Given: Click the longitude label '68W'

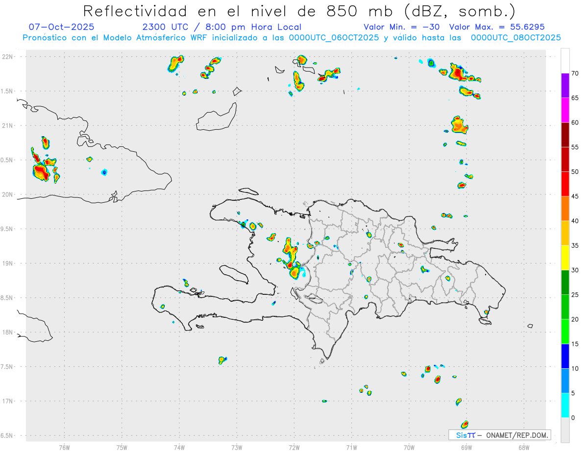Looking at the screenshot, I should click(524, 448).
